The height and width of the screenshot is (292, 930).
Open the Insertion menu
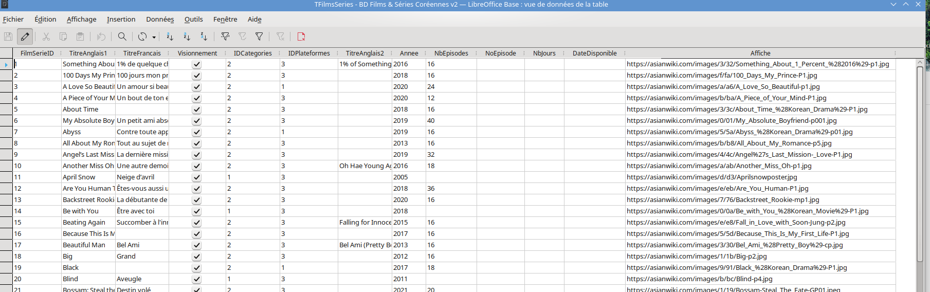coord(121,19)
